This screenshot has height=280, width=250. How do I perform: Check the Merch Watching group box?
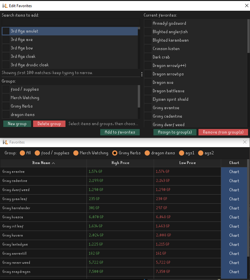pyautogui.click(x=6, y=98)
